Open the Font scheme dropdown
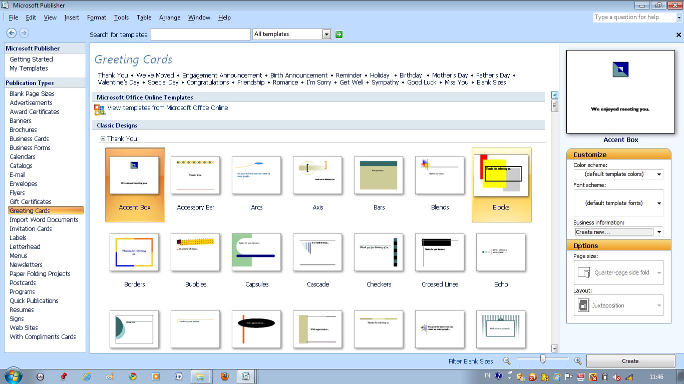 (x=659, y=203)
